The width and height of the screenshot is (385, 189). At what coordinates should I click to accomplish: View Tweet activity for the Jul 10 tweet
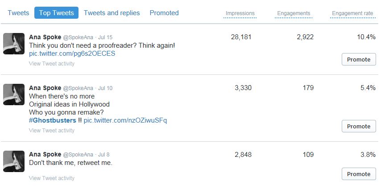(52, 131)
